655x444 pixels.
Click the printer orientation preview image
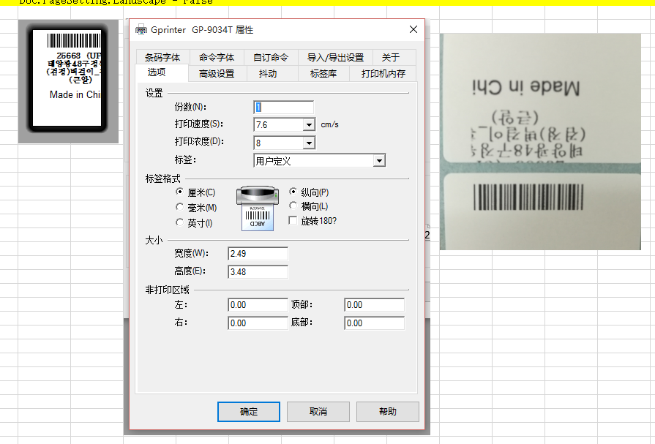(258, 208)
